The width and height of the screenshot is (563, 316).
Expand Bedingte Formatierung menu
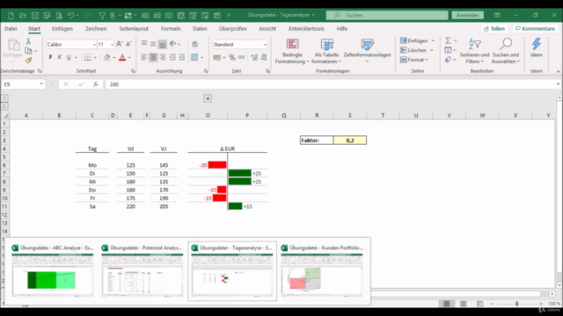pos(292,51)
